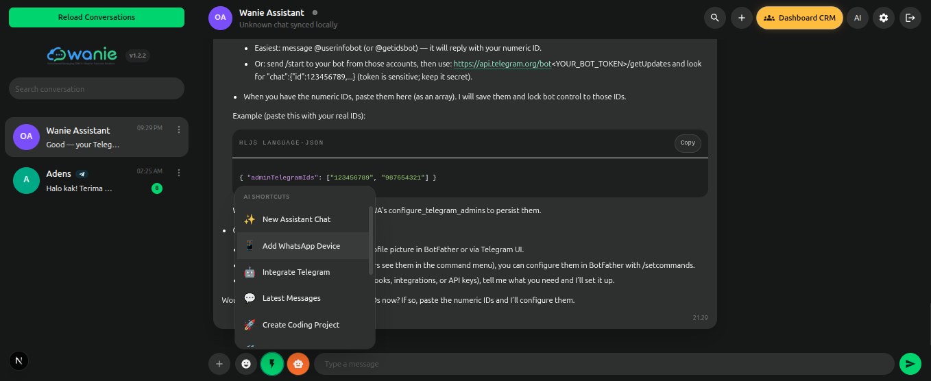Screen dimensions: 931x381
Task: Select New Assistant Chat shortcut
Action: point(302,219)
